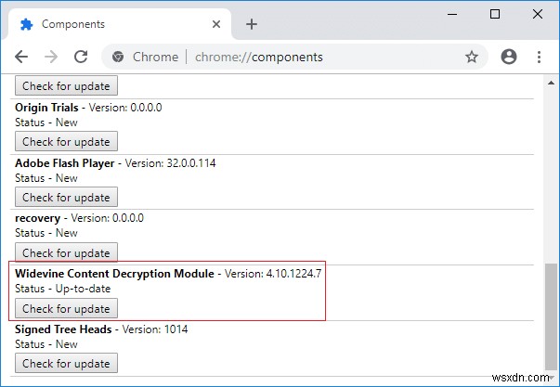560x387 pixels.
Task: Check for update for recovery component
Action: click(66, 252)
